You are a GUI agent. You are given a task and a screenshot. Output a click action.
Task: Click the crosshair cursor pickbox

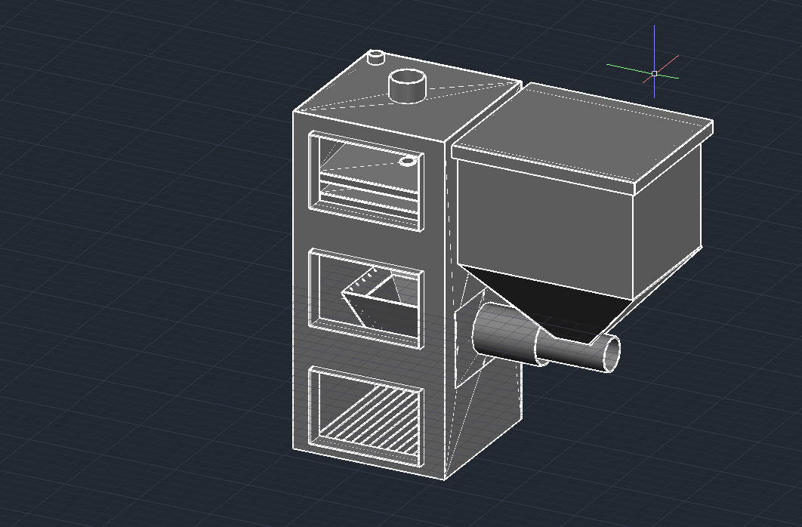(x=654, y=73)
